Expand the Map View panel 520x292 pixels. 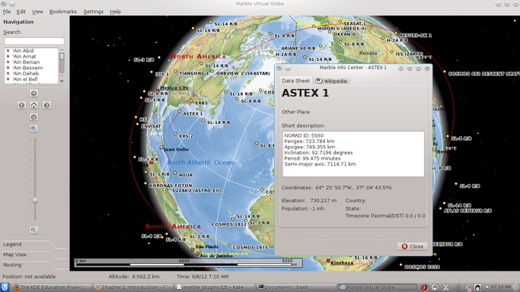coord(15,255)
